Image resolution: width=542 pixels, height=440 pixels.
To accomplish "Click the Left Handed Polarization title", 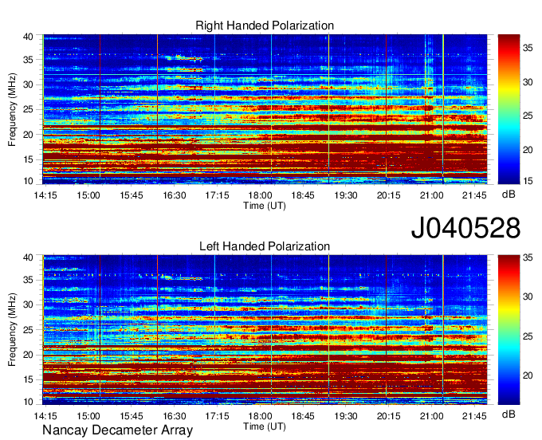I will 265,246.
